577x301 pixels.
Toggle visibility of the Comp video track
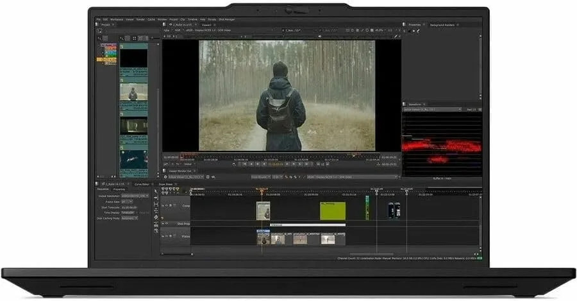coord(166,205)
